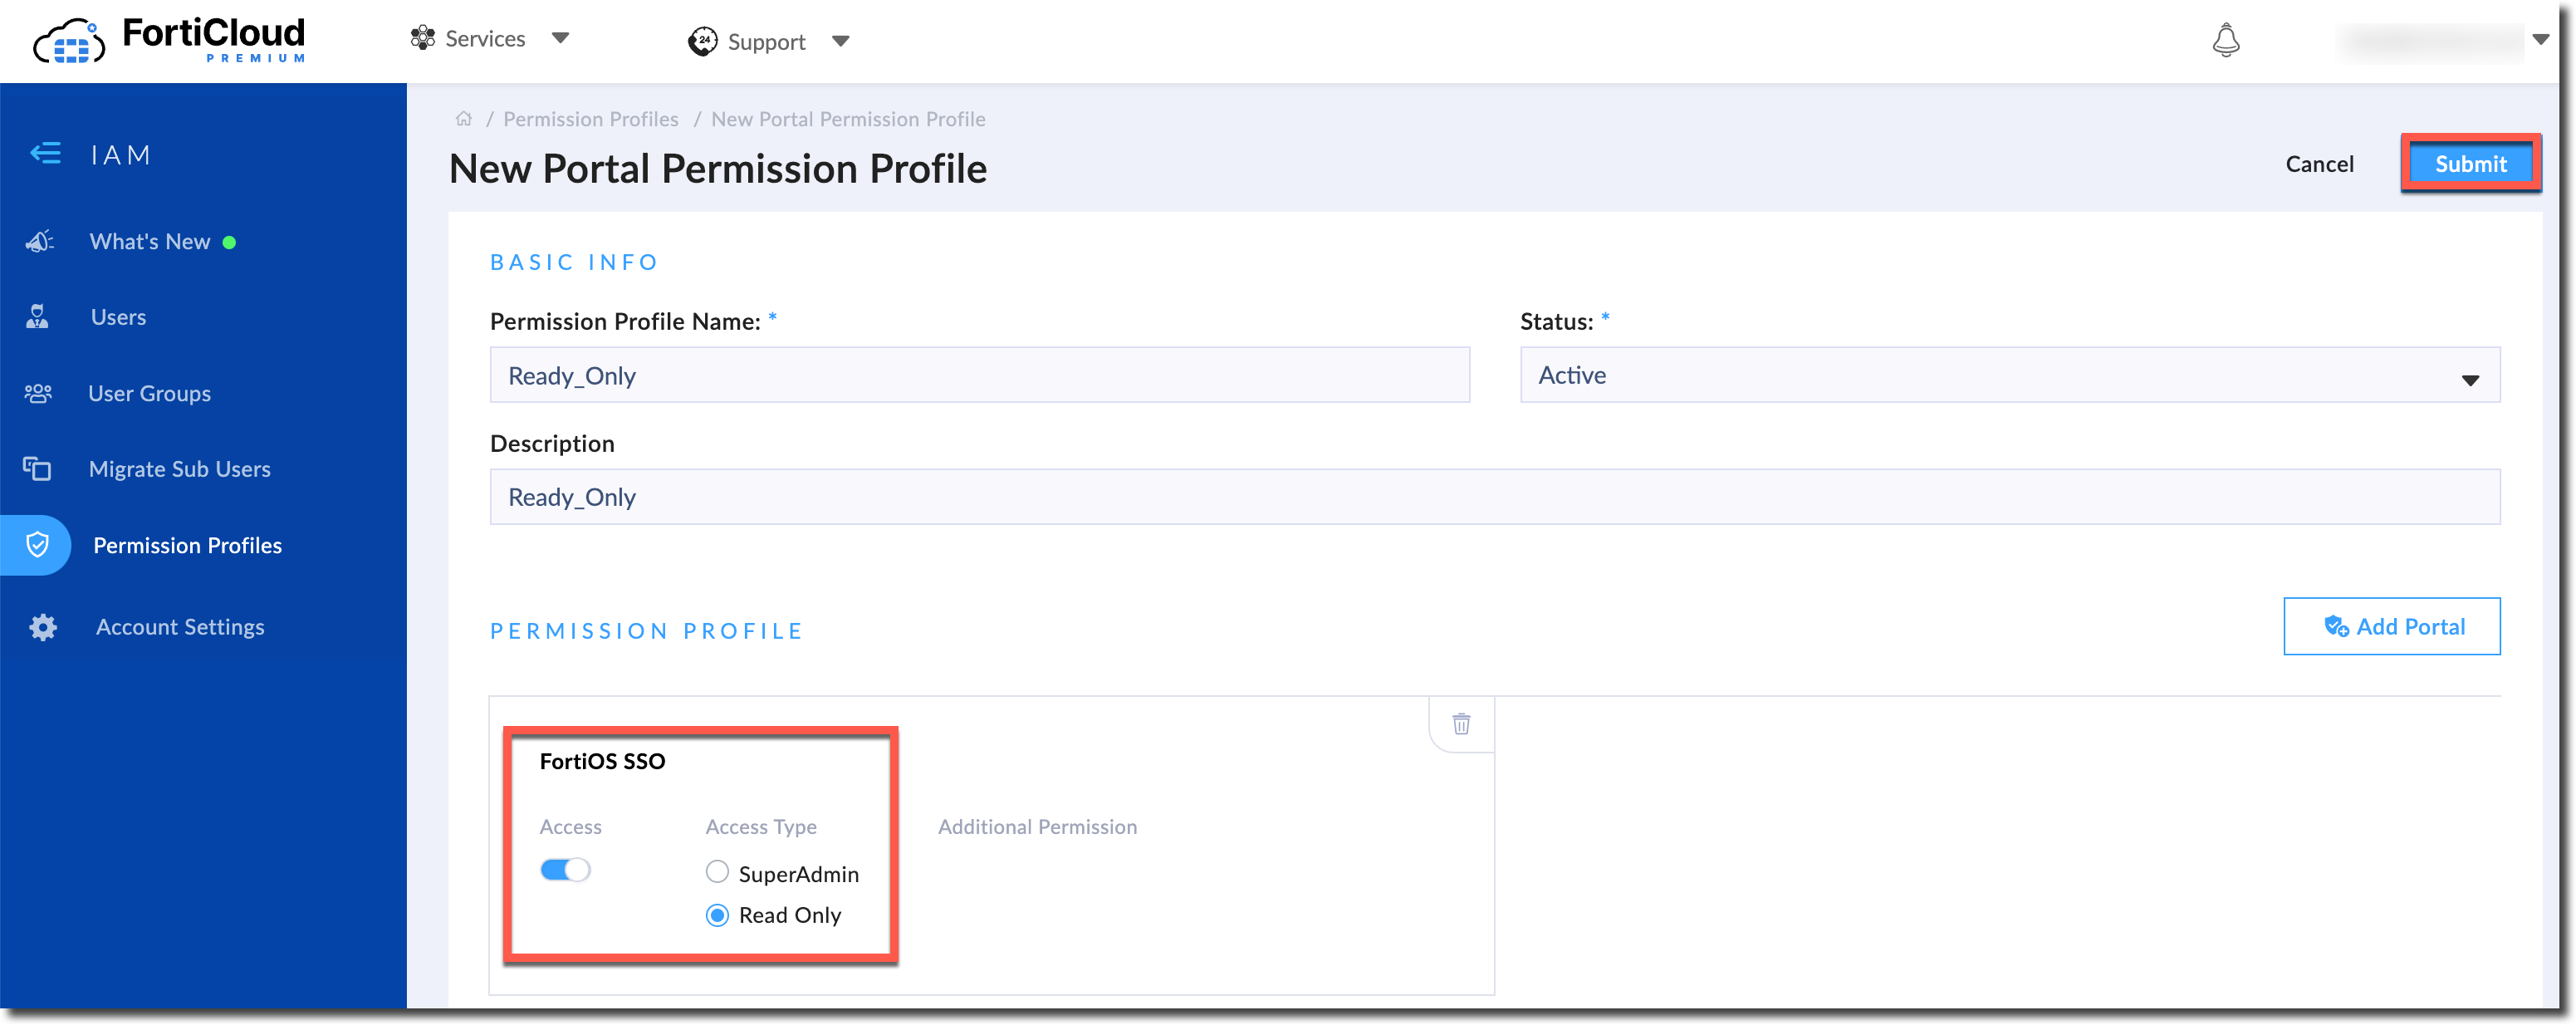Click the Permission Profiles breadcrumb link
This screenshot has height=1025, width=2576.
[x=590, y=119]
